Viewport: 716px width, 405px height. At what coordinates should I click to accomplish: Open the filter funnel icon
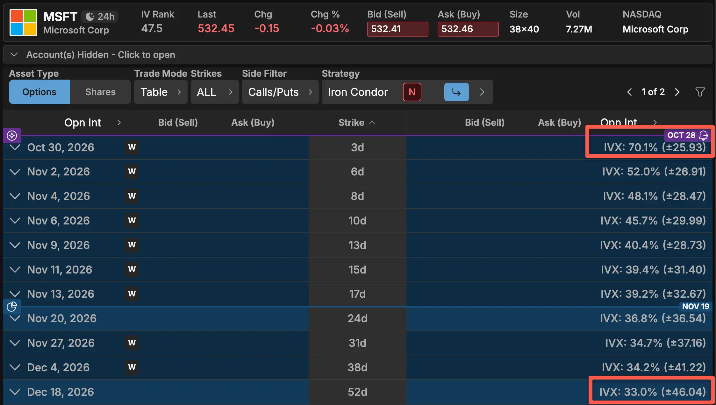tap(700, 92)
